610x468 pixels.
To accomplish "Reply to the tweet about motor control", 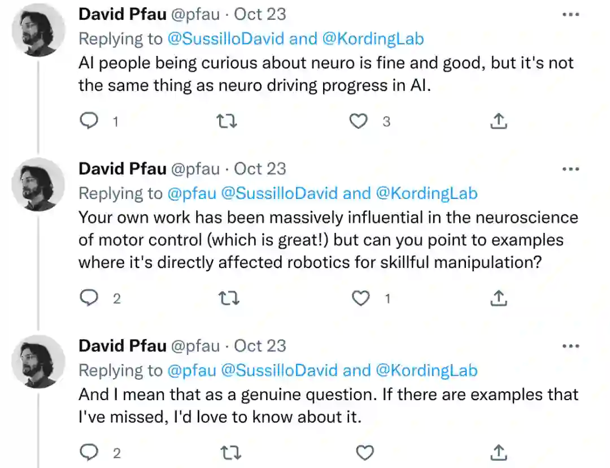I will 89,298.
